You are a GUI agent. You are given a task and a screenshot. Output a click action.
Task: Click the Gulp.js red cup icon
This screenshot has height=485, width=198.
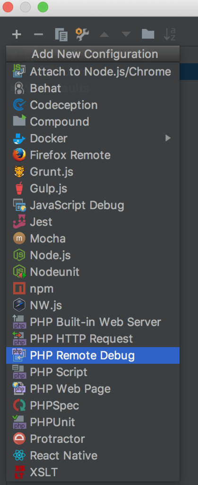coord(19,189)
